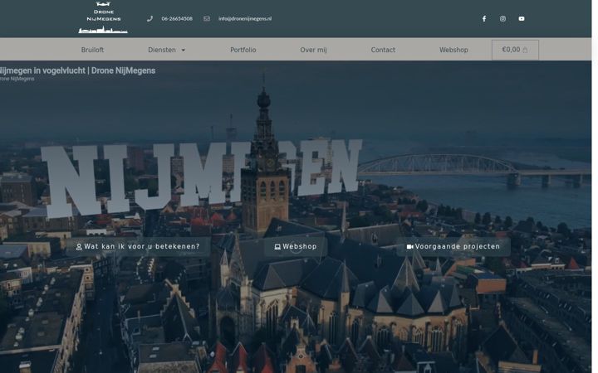The width and height of the screenshot is (598, 373).
Task: Click the envelope email icon
Action: point(207,18)
